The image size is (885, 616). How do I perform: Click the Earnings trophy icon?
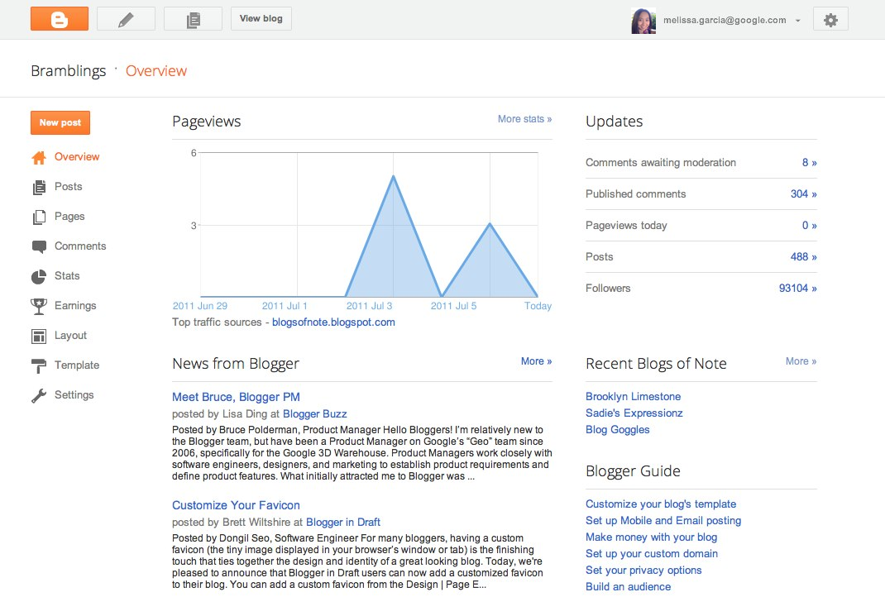pos(39,306)
